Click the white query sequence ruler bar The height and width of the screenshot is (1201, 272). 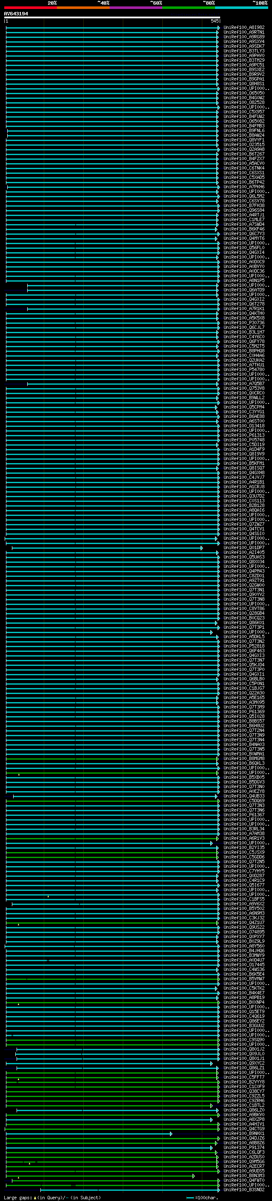click(x=112, y=17)
